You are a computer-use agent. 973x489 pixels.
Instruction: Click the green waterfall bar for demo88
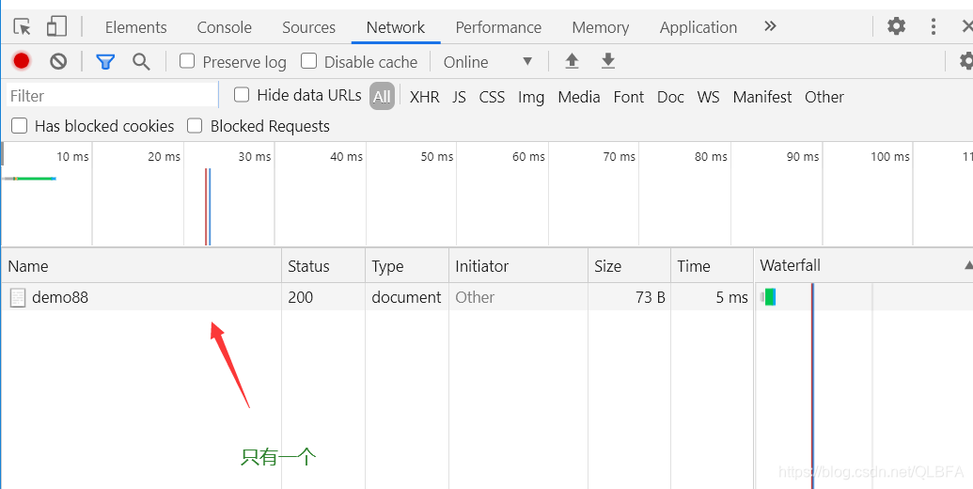pos(770,297)
